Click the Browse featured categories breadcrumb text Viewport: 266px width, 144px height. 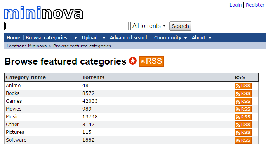coord(82,46)
